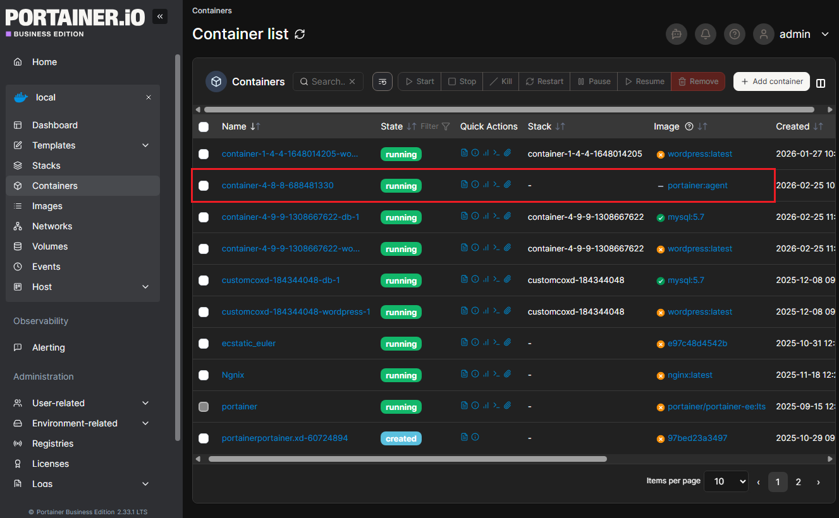Viewport: 839px width, 518px height.
Task: Toggle the select-all containers checkbox
Action: coord(204,127)
